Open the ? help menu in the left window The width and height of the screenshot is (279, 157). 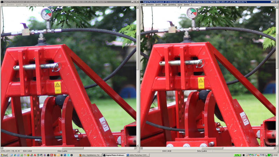point(52,5)
